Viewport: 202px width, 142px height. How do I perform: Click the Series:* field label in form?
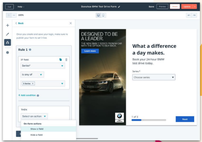pyautogui.click(x=136, y=71)
